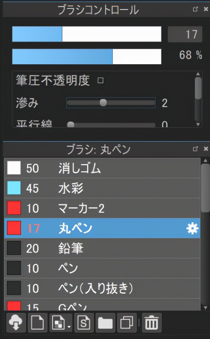Screen dimensions: 210x339
Task: Pick the ペン(入り抜き) brush
Action: click(x=95, y=288)
